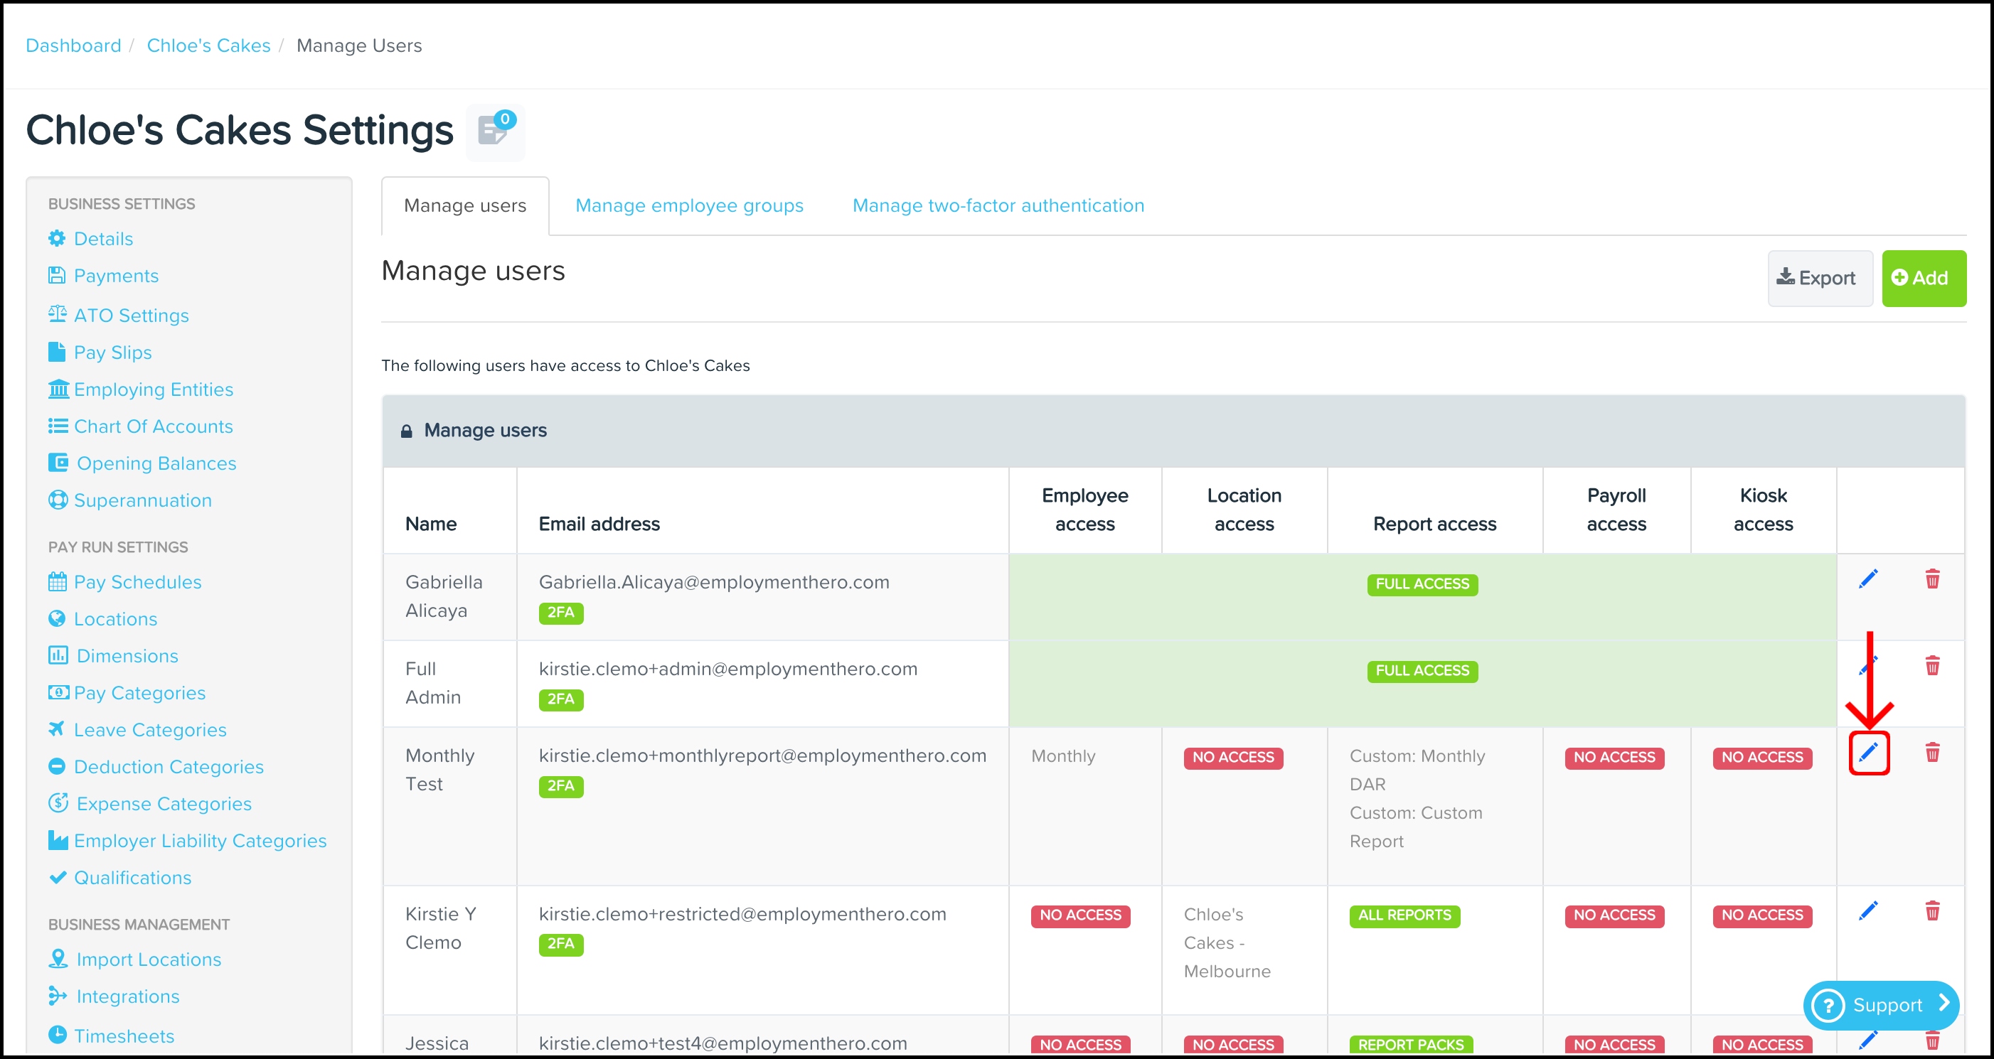This screenshot has height=1059, width=1994.
Task: Open Manage two-factor authentication tab
Action: [x=998, y=206]
